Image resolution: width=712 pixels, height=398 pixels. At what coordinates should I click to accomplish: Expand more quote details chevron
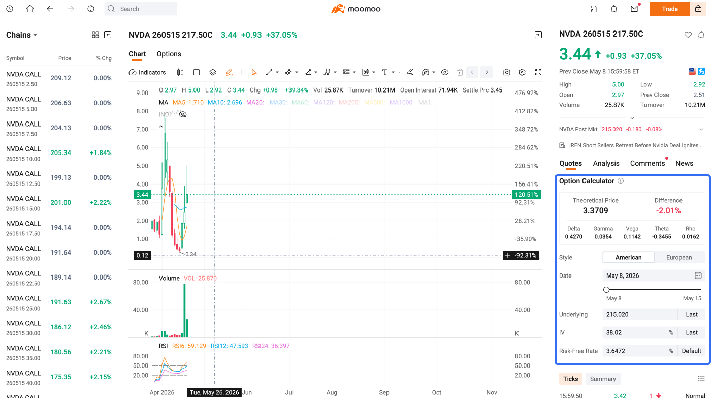click(x=632, y=118)
